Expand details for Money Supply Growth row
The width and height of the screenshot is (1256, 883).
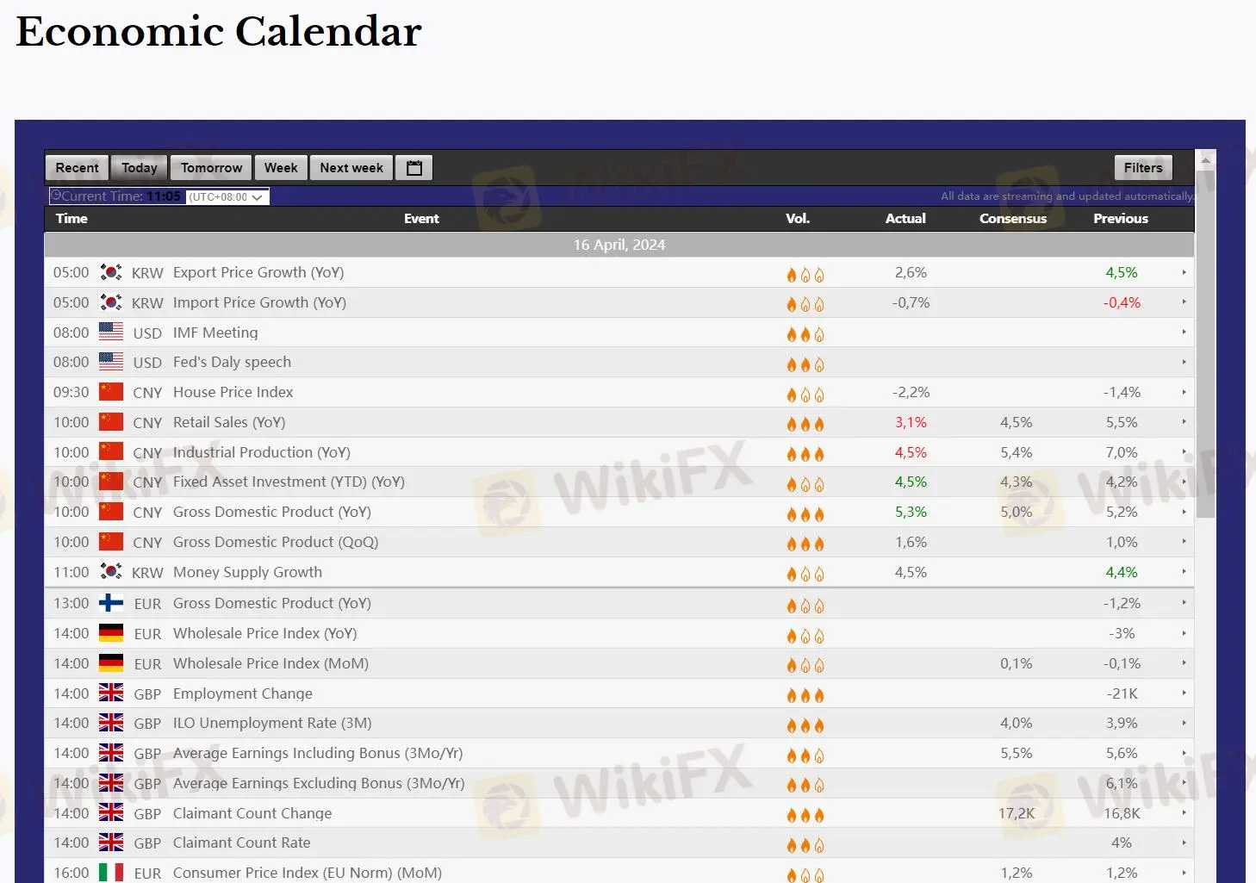click(x=1184, y=572)
